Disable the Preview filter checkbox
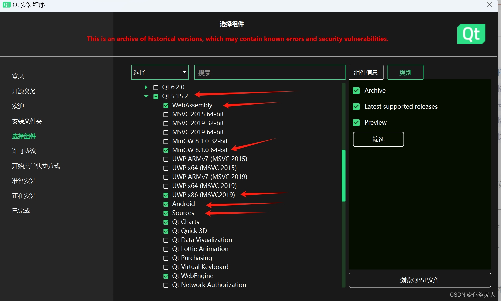Screen dimensions: 501x301 (x=356, y=122)
